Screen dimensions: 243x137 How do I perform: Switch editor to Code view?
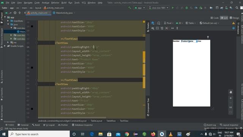[x=215, y=18]
